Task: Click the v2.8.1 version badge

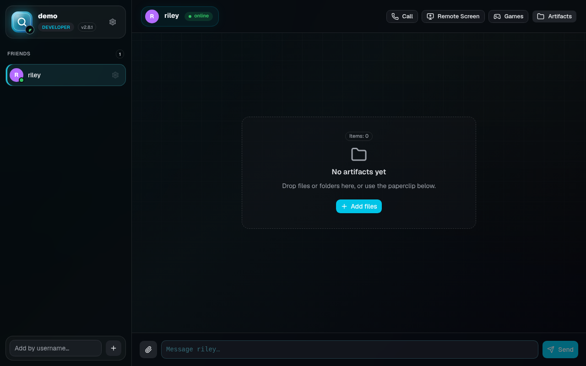Action: (87, 27)
